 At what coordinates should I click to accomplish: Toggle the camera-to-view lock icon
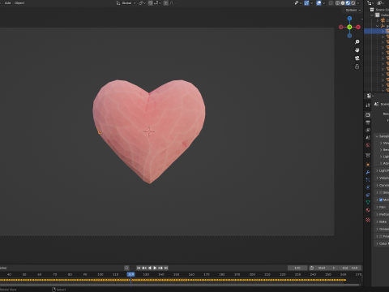point(357,67)
